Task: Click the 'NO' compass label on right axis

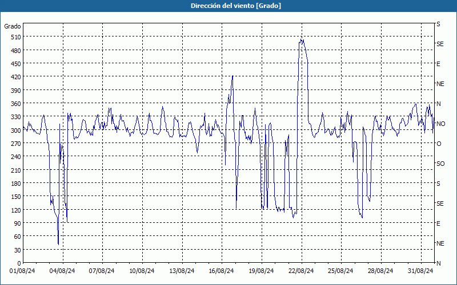Action: point(440,124)
